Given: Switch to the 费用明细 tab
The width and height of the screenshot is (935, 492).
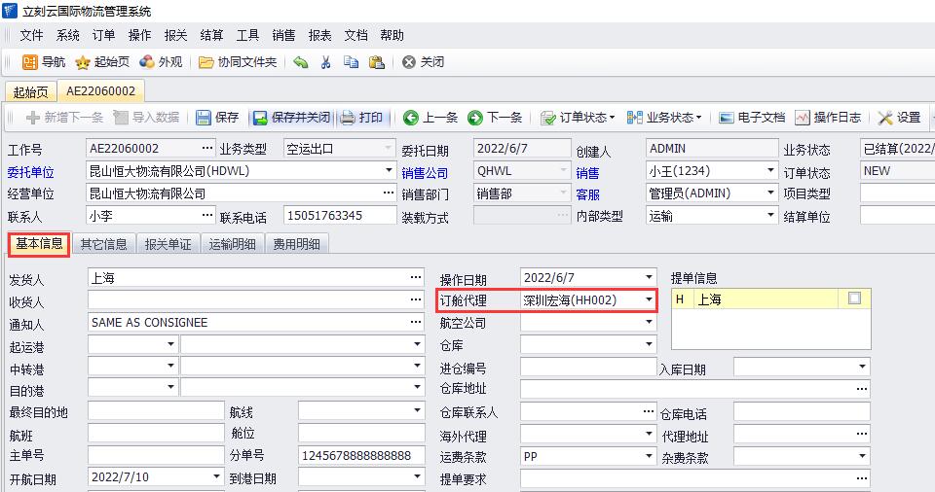Looking at the screenshot, I should coord(297,244).
